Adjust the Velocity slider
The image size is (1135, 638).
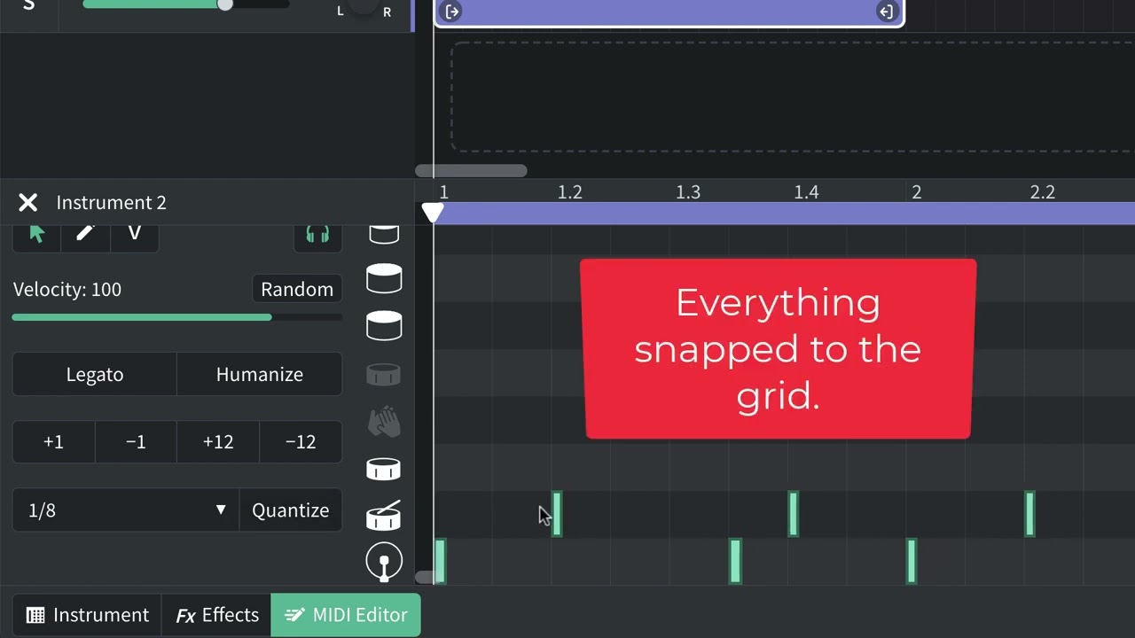[177, 317]
